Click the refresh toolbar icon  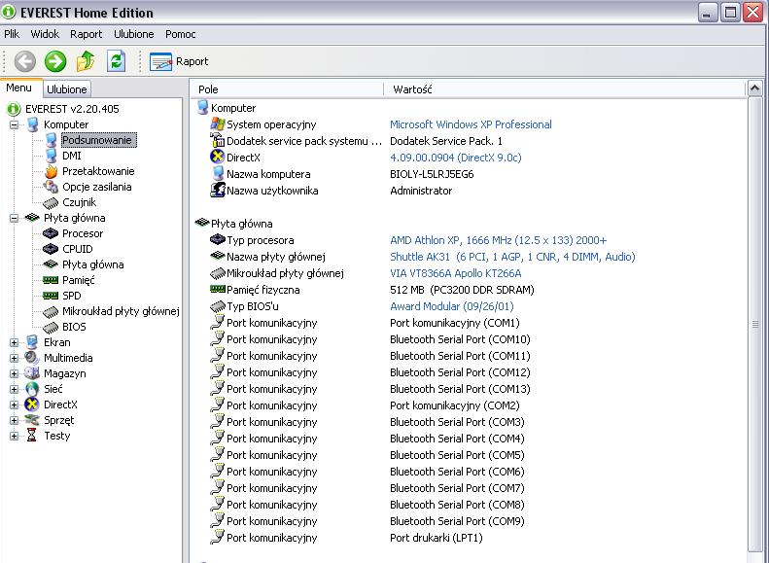(116, 61)
